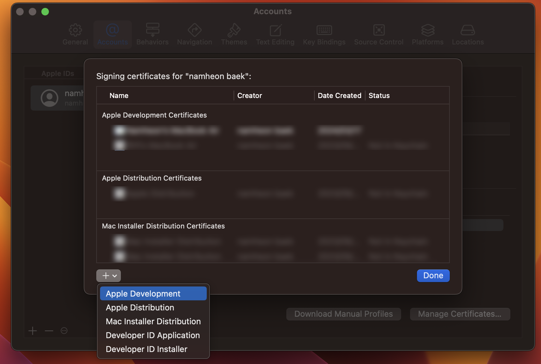Open the Platforms preferences pane
This screenshot has height=364, width=541.
tap(428, 34)
